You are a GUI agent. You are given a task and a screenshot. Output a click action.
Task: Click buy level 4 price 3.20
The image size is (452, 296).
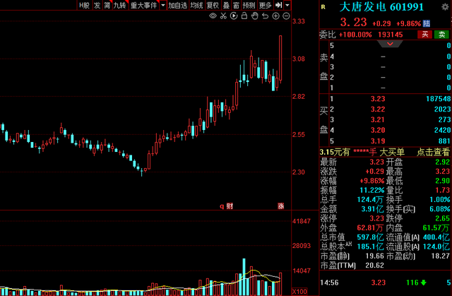[378, 130]
